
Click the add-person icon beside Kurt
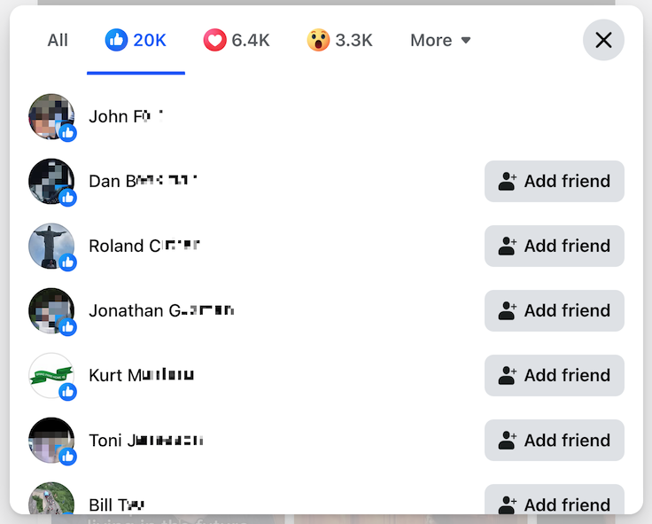(508, 375)
